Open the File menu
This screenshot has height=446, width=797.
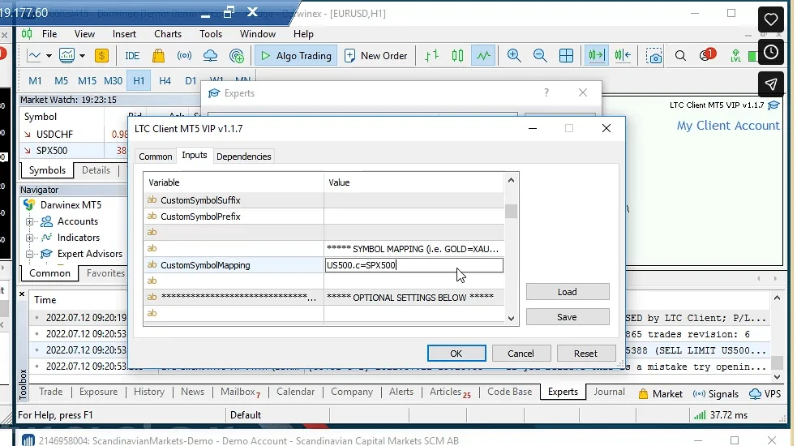tap(49, 34)
